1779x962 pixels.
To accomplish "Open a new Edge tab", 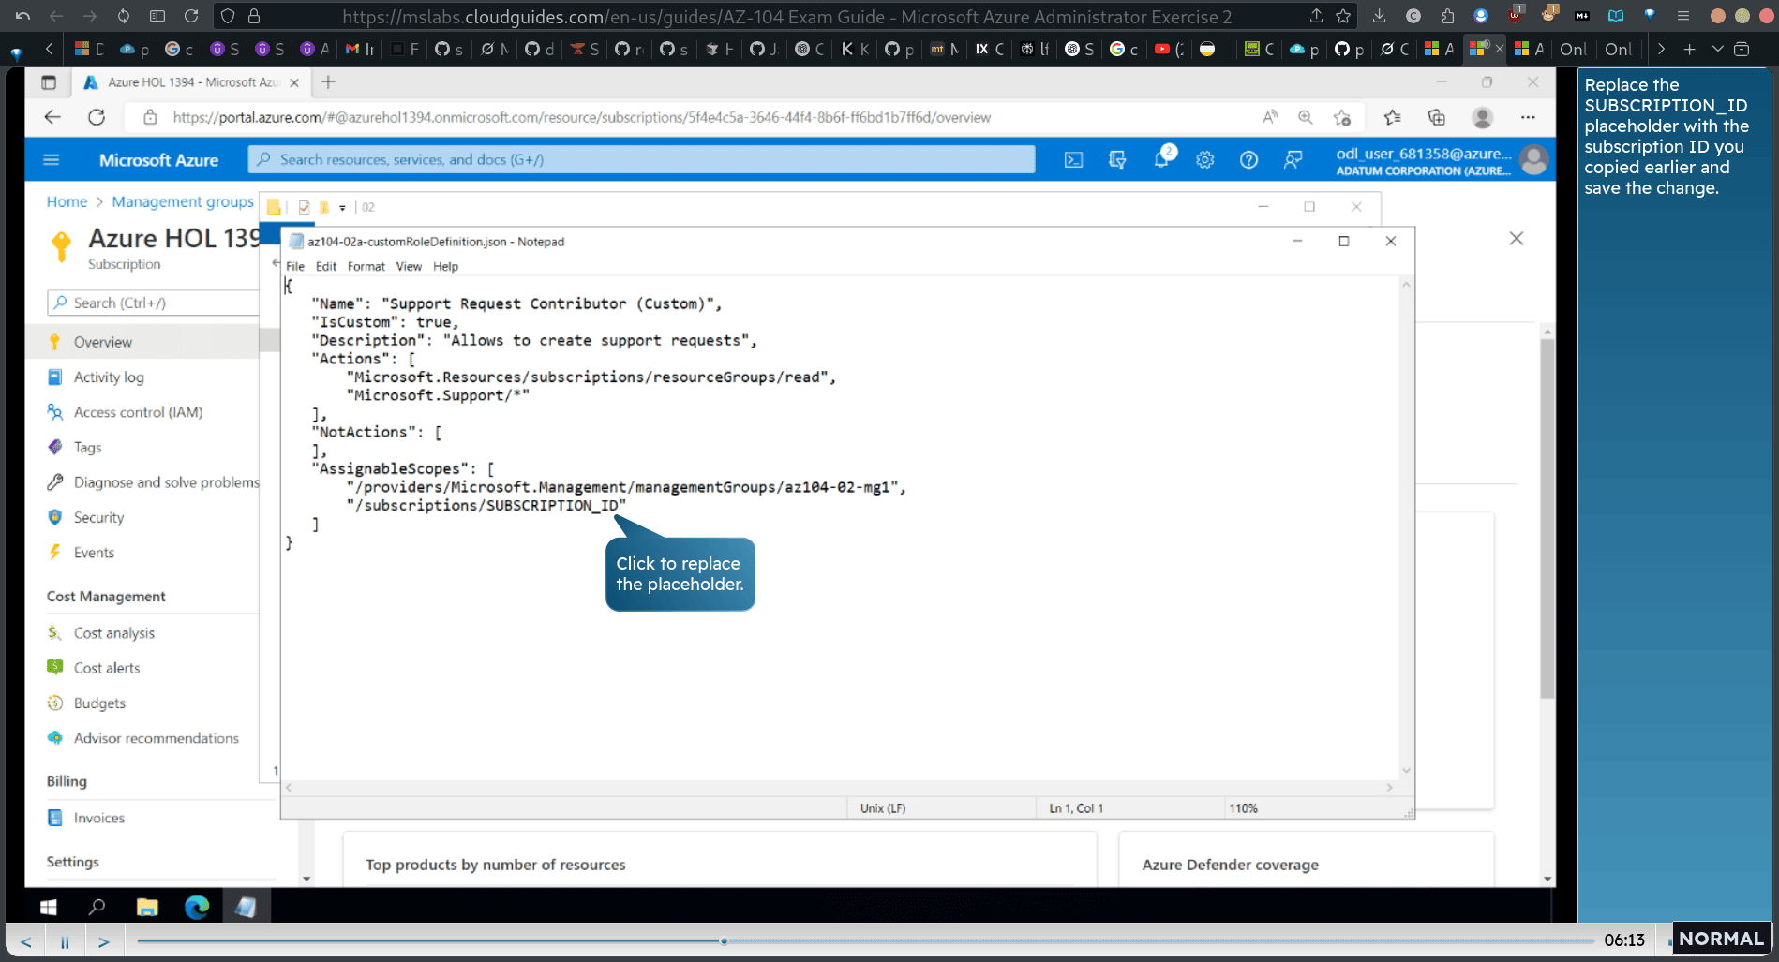I will (x=328, y=82).
